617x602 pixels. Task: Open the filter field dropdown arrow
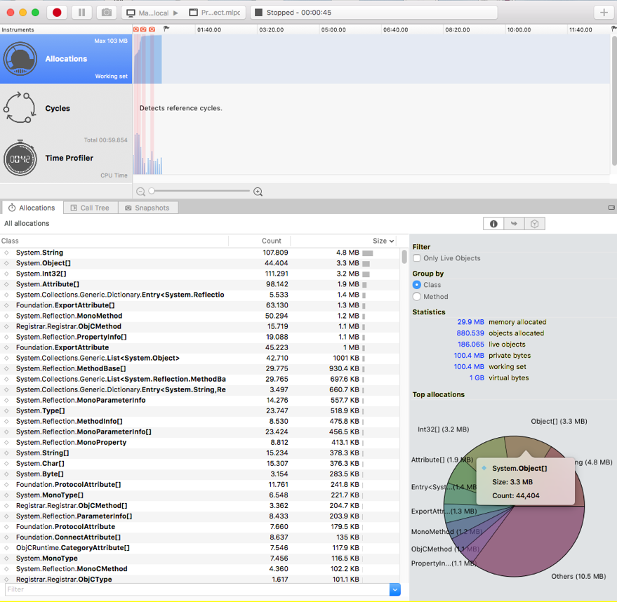[x=395, y=590]
